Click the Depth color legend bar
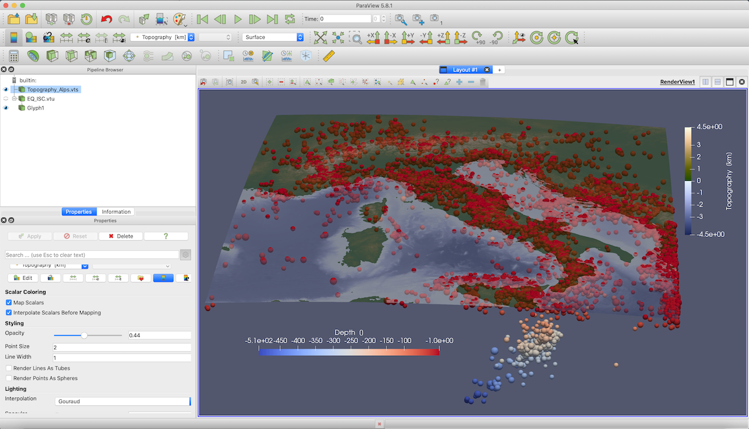The image size is (749, 429). (x=349, y=352)
